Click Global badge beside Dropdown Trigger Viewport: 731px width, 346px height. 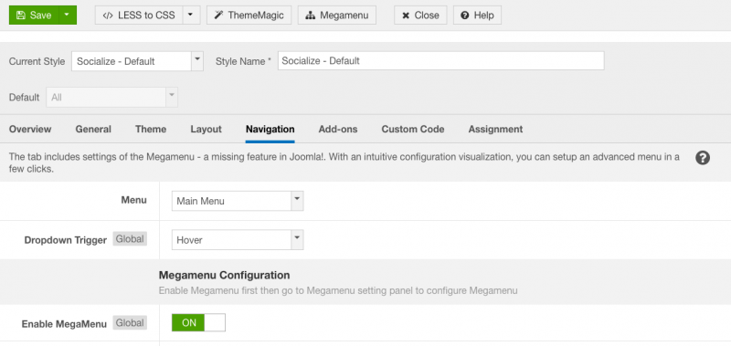130,239
